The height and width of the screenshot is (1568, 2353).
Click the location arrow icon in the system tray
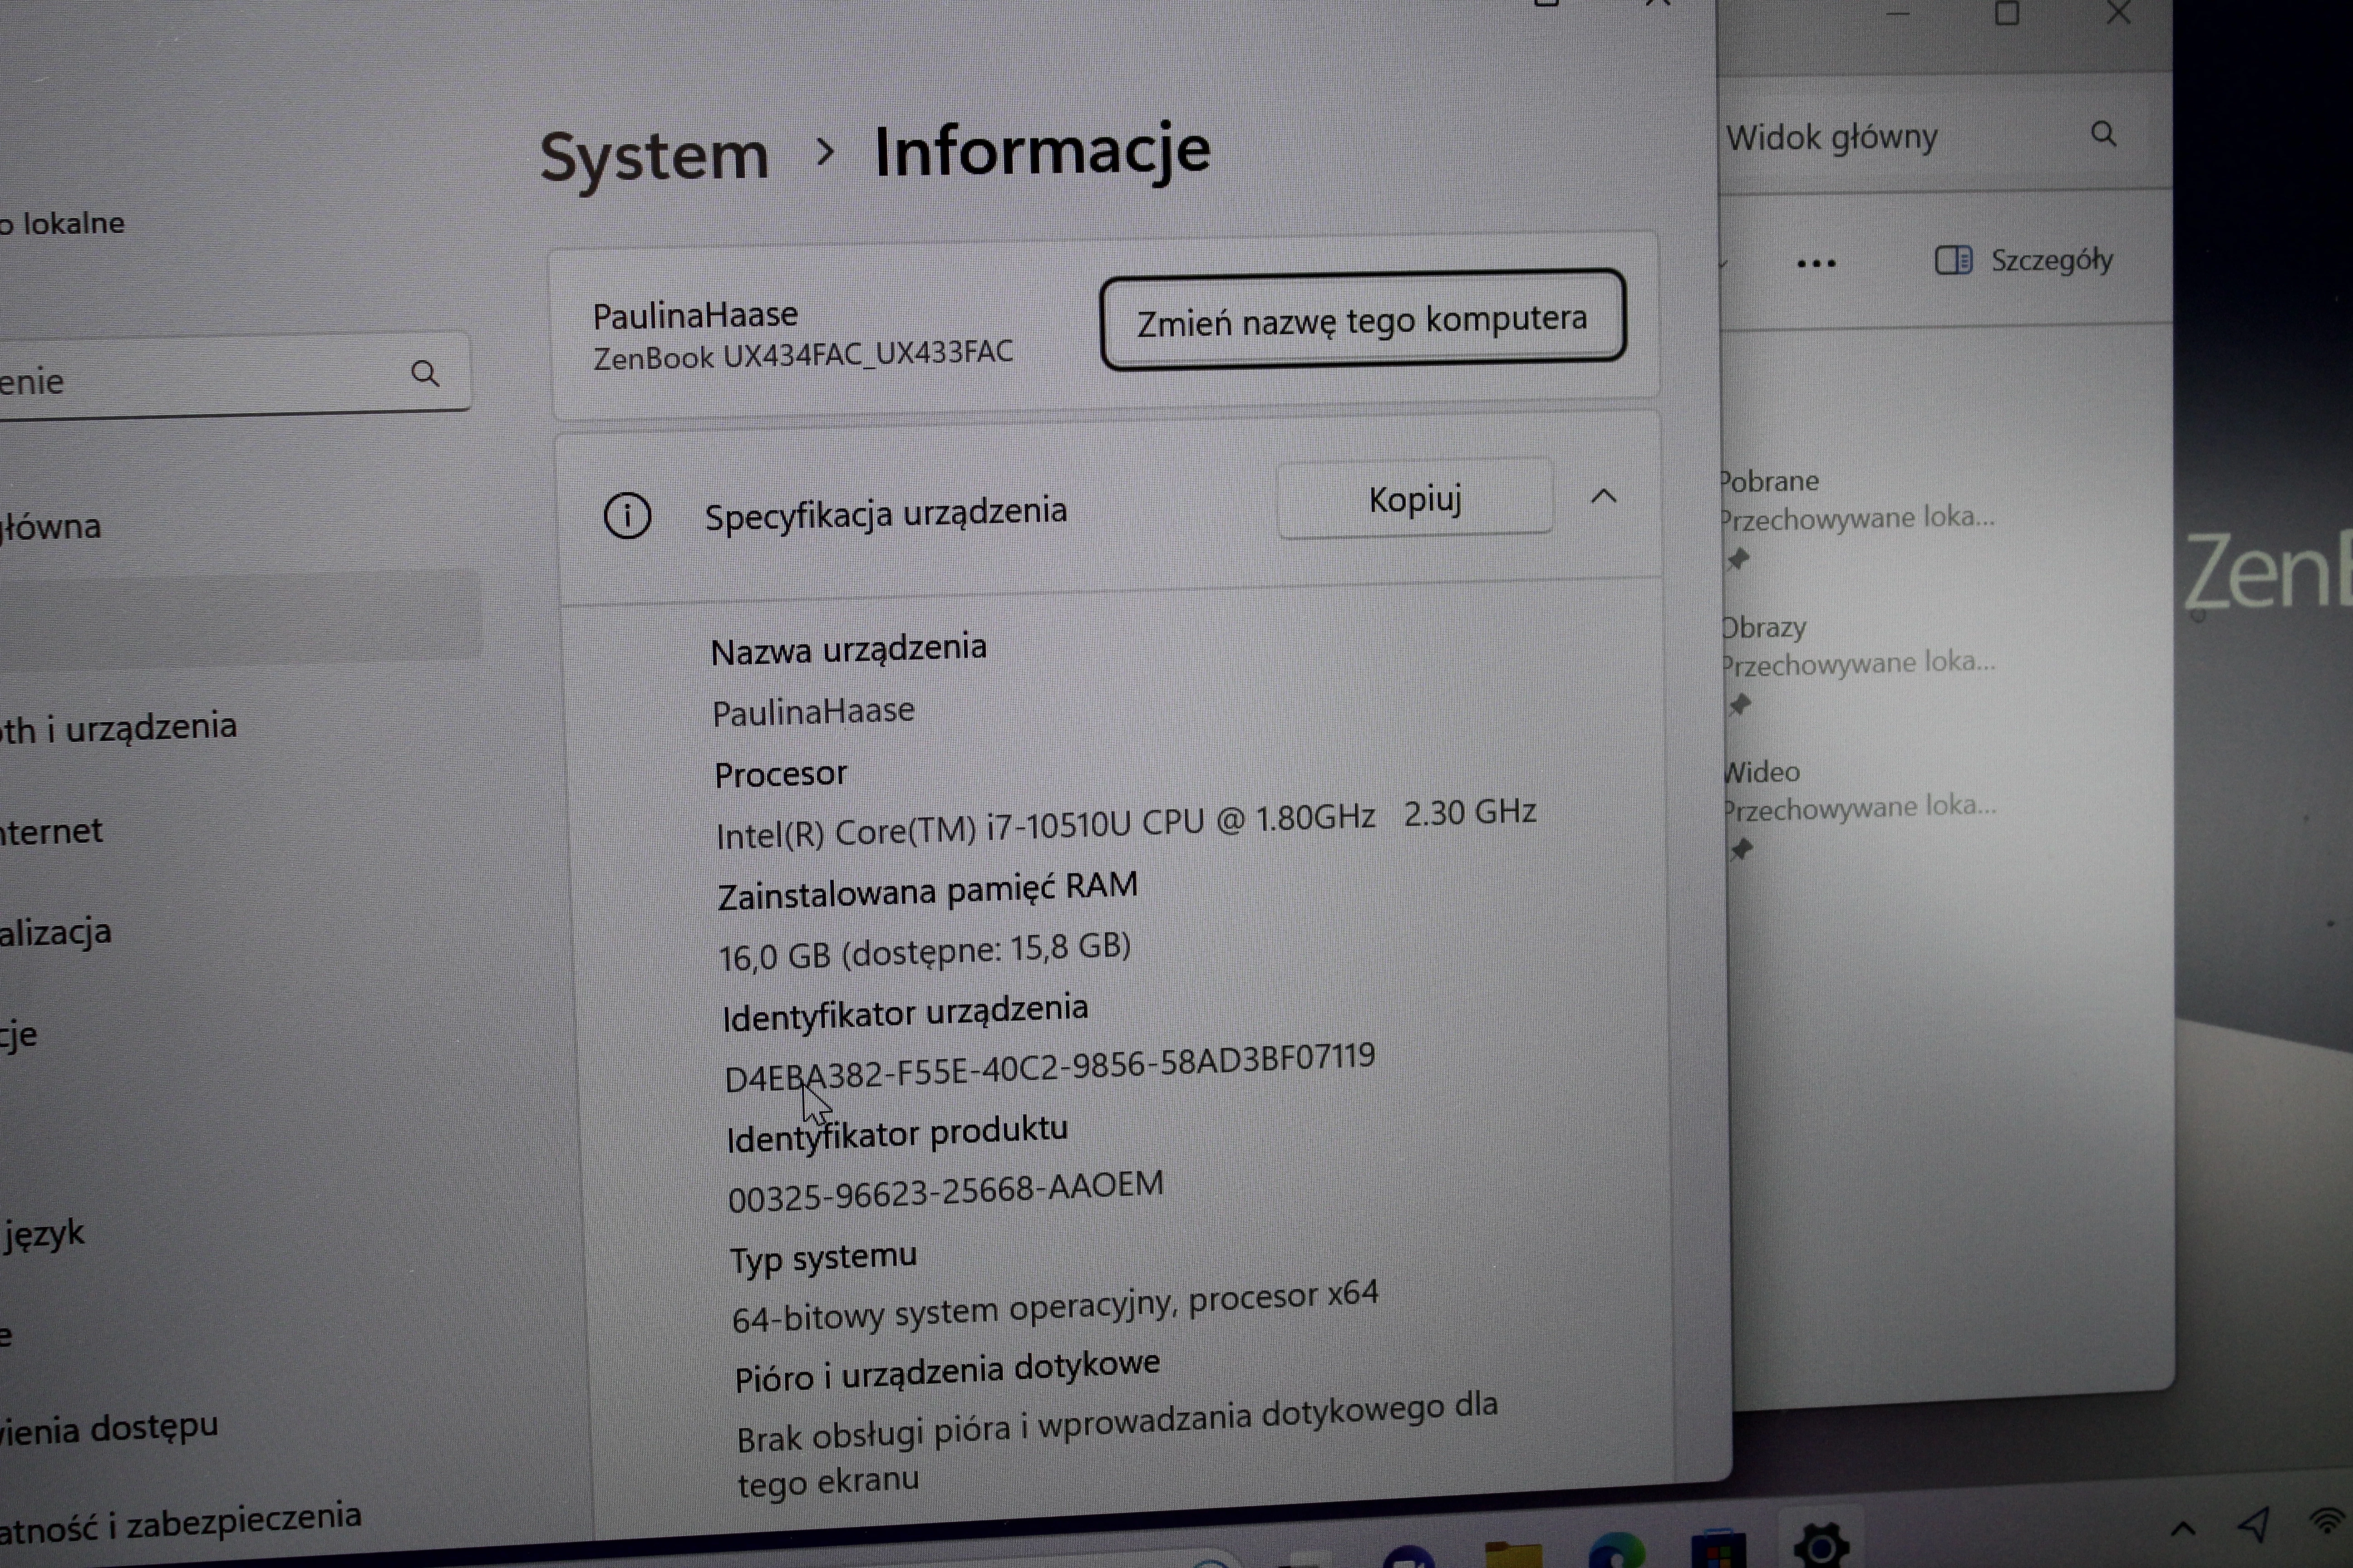pos(2254,1525)
